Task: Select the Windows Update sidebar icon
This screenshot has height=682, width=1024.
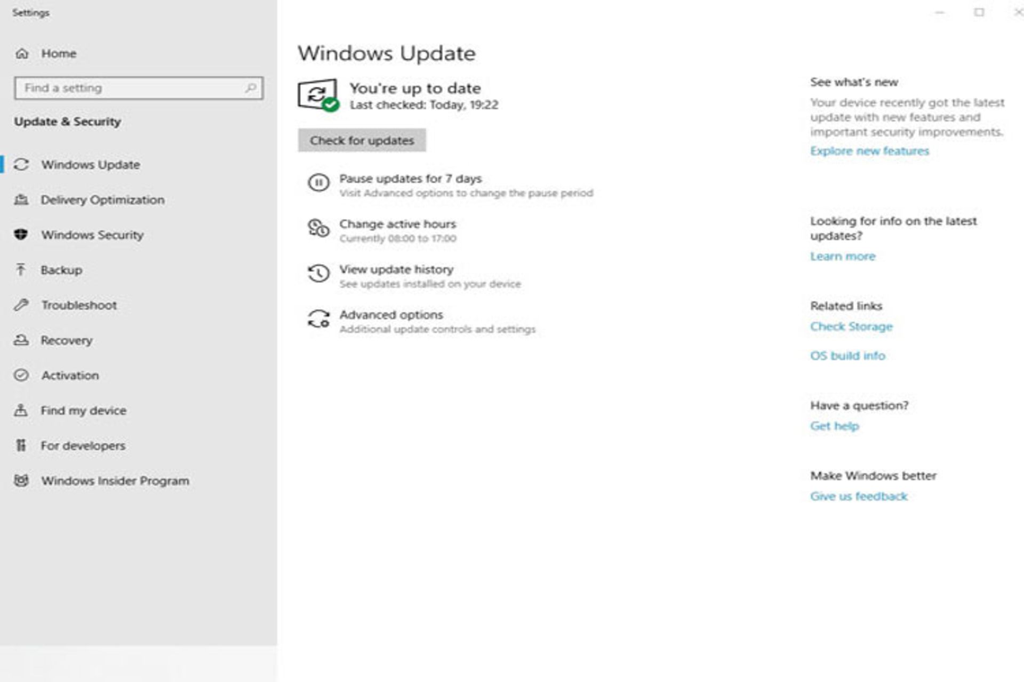Action: coord(21,165)
